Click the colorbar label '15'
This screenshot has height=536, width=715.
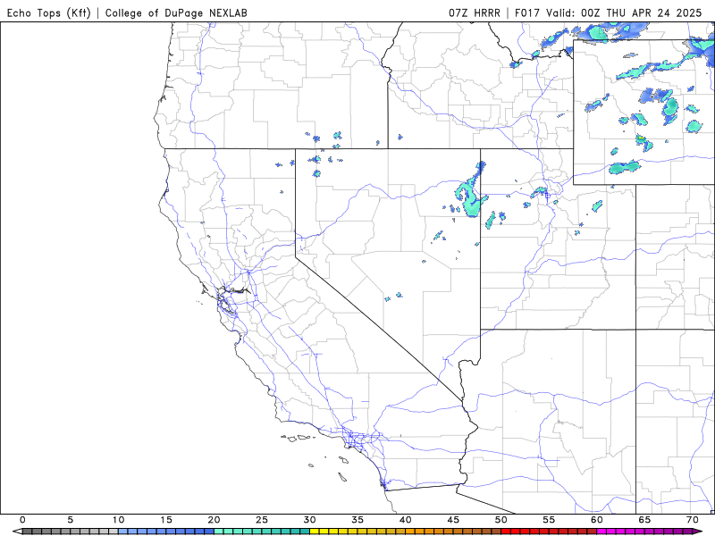pos(166,520)
